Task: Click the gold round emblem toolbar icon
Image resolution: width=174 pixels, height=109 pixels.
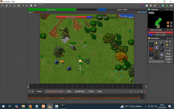Action: (x=19, y=6)
